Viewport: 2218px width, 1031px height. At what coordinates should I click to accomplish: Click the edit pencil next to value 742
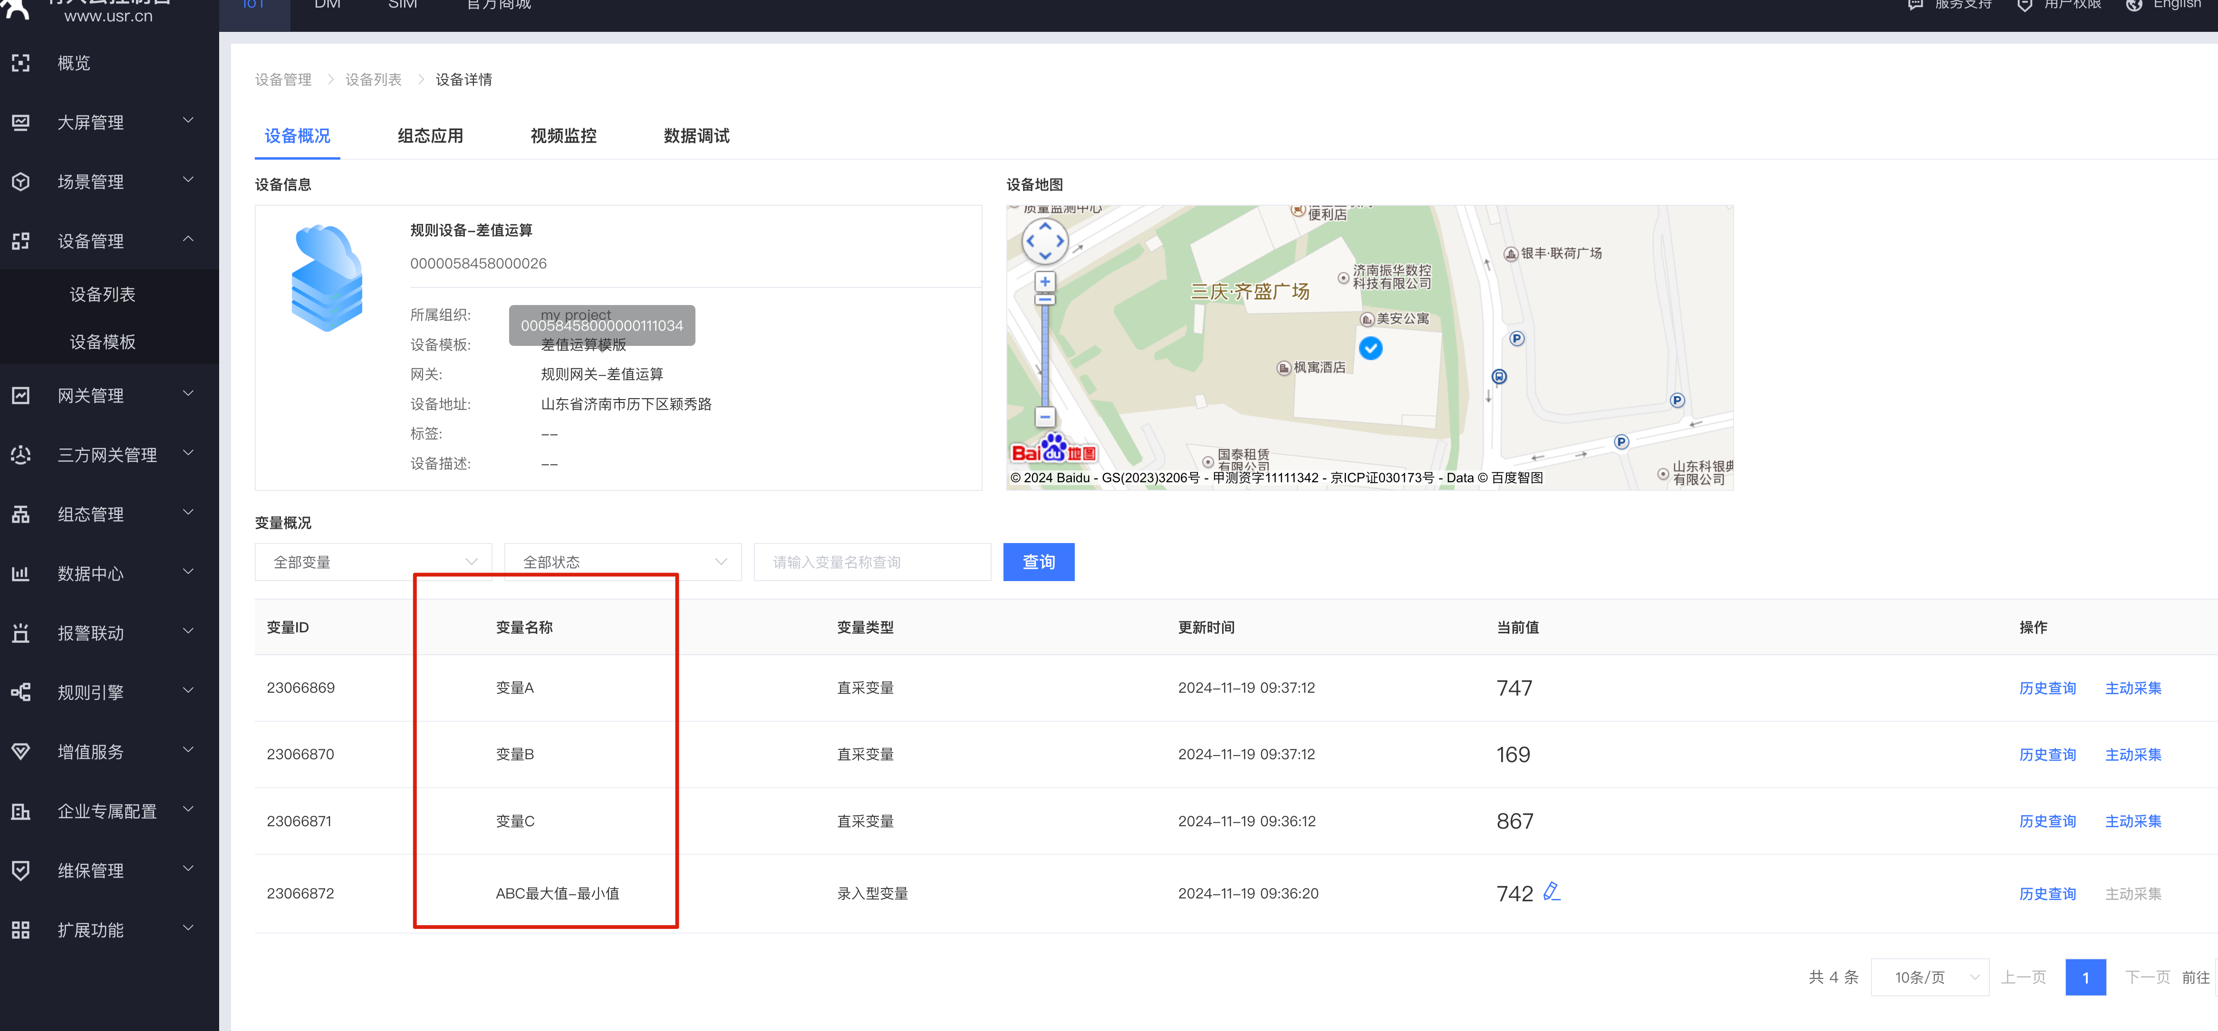tap(1552, 892)
